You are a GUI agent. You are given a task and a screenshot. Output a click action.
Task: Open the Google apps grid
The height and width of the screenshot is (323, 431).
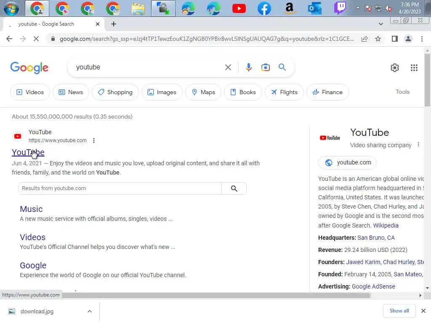point(414,68)
